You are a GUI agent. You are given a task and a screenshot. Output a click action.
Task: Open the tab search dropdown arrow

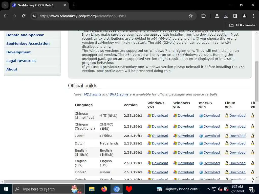coord(5,5)
